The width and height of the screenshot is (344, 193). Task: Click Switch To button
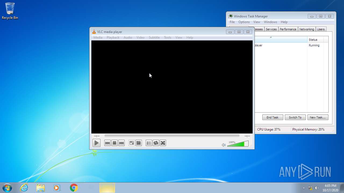[295, 117]
